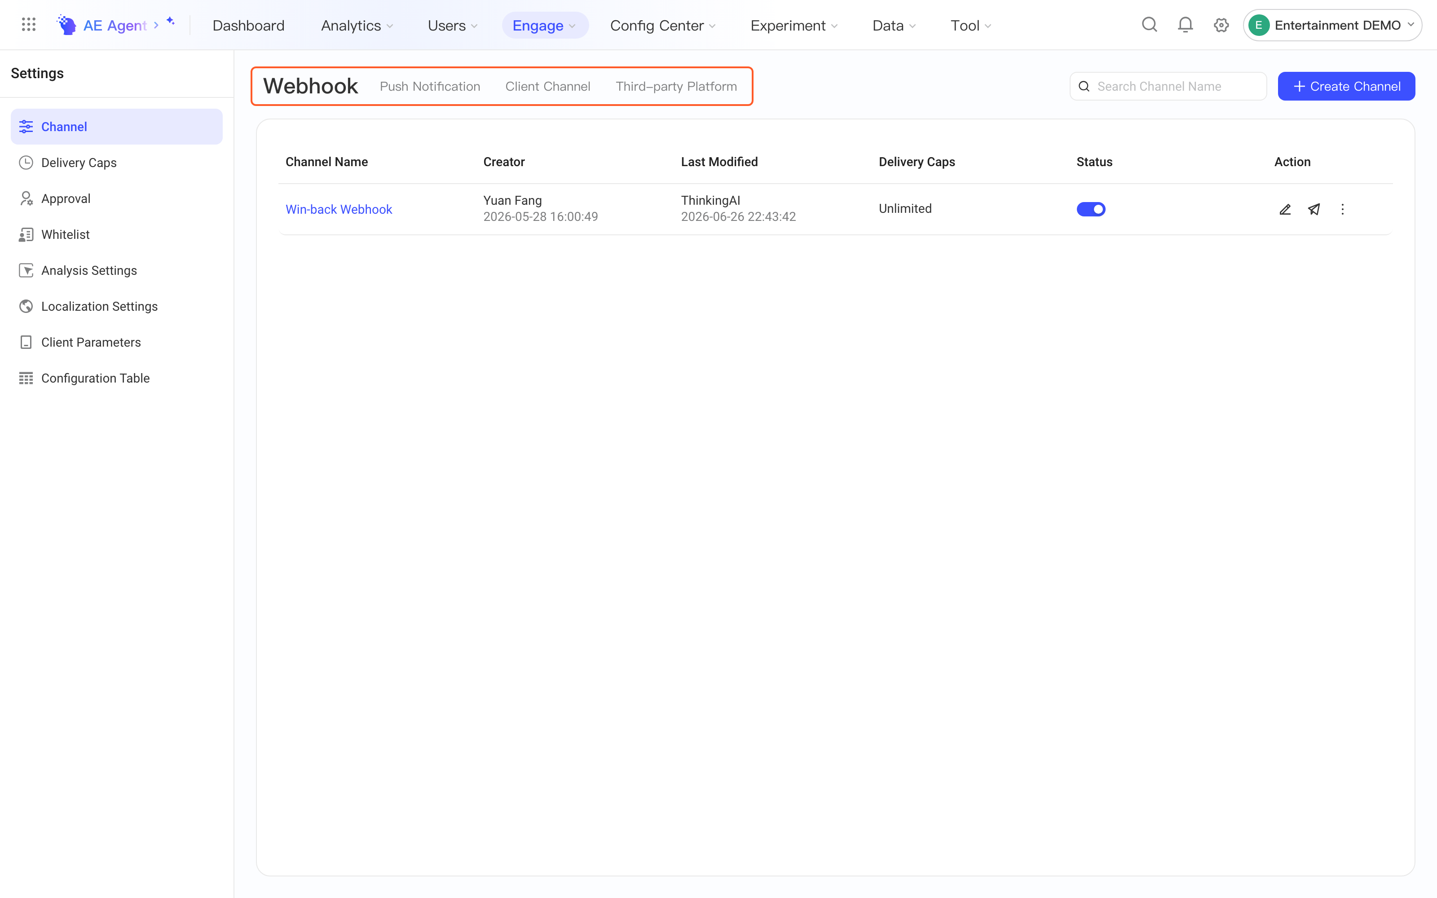
Task: Expand the Users menu
Action: 453,26
